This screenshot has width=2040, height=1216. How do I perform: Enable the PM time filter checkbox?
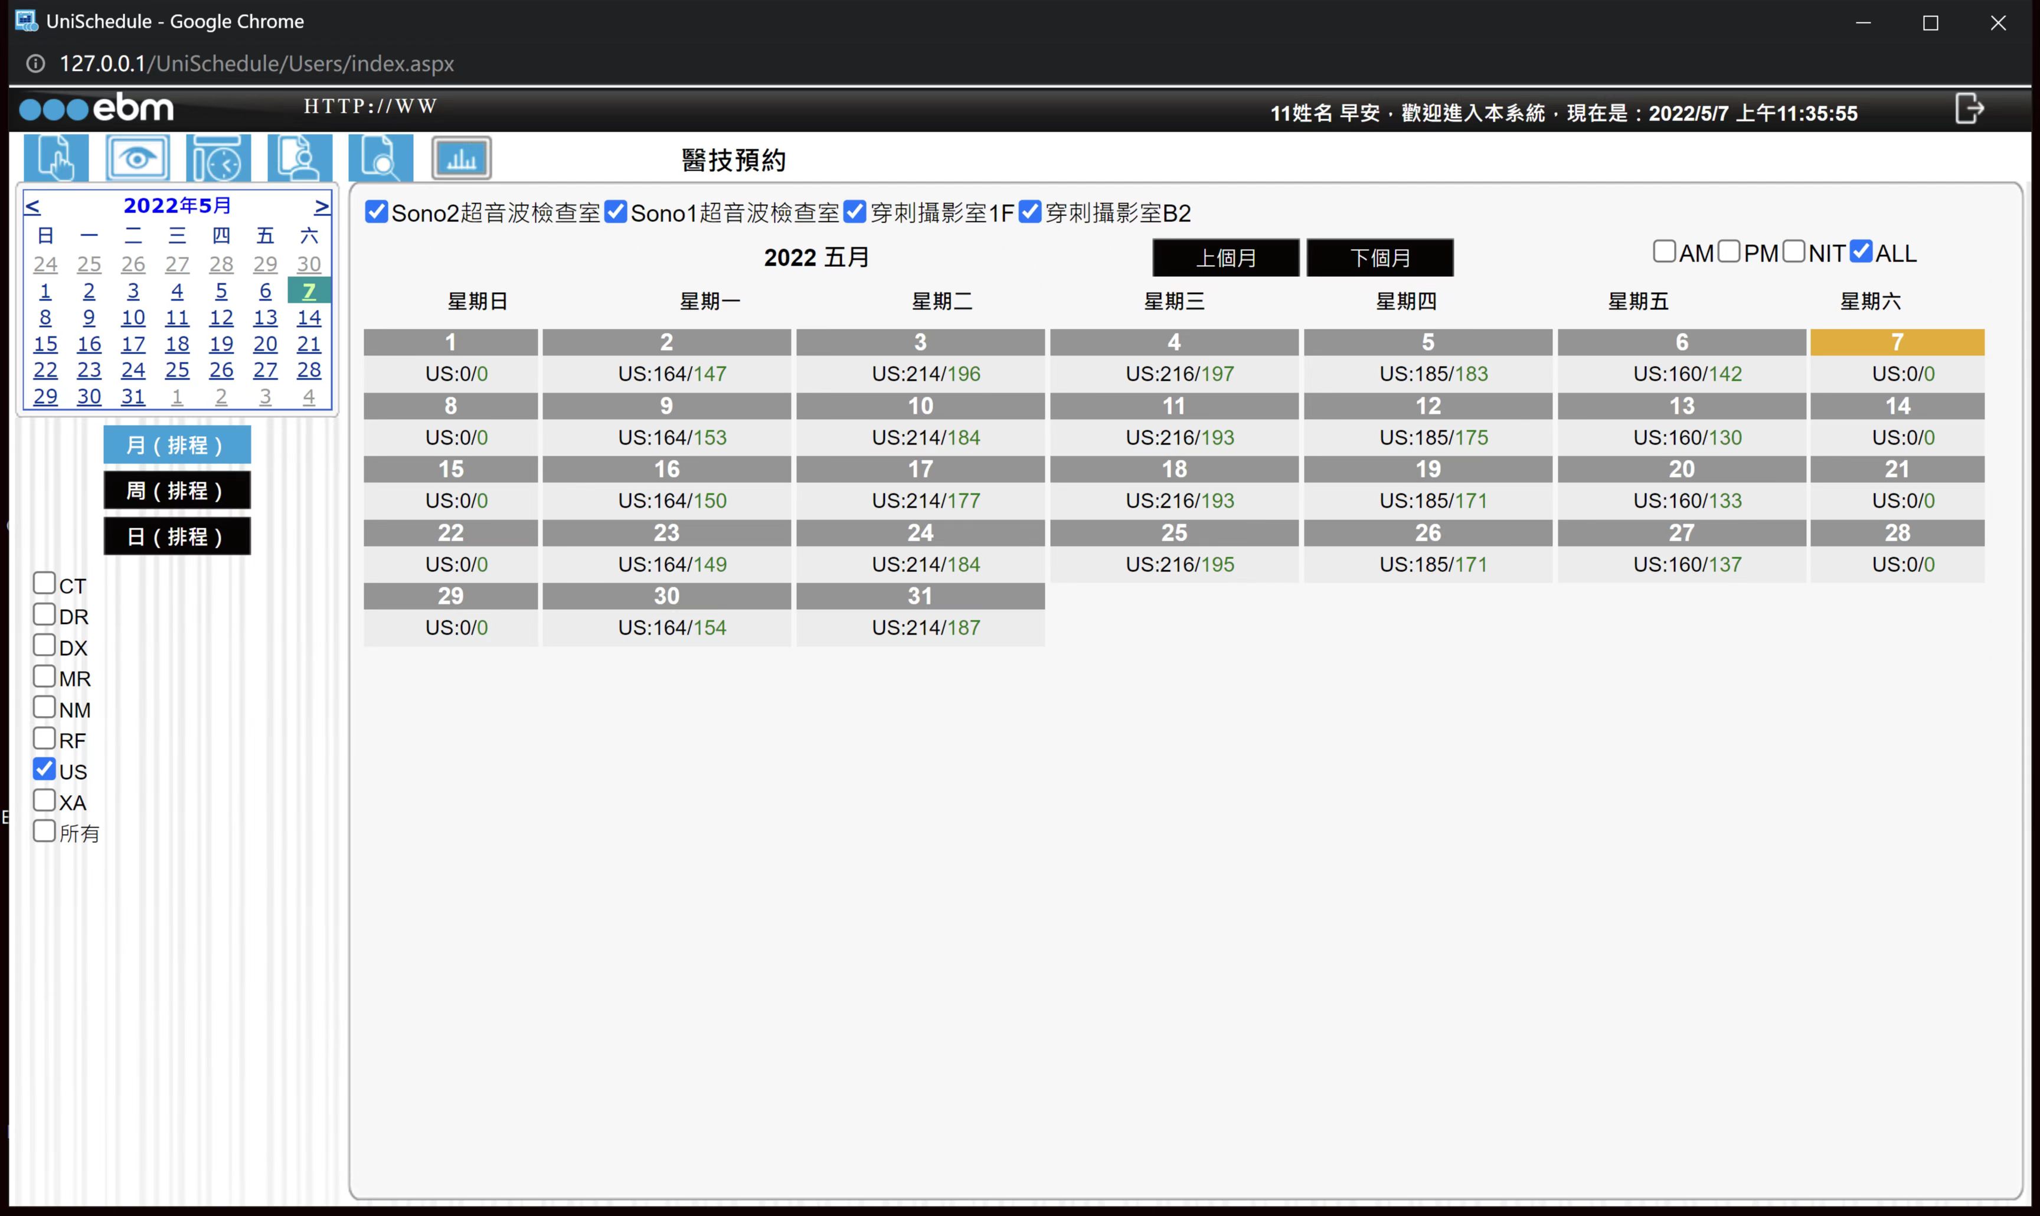1729,251
